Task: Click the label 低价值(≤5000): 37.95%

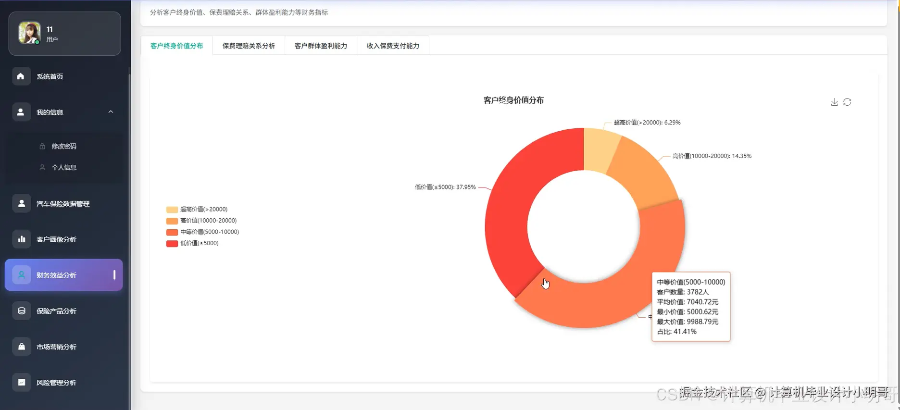Action: pyautogui.click(x=445, y=187)
